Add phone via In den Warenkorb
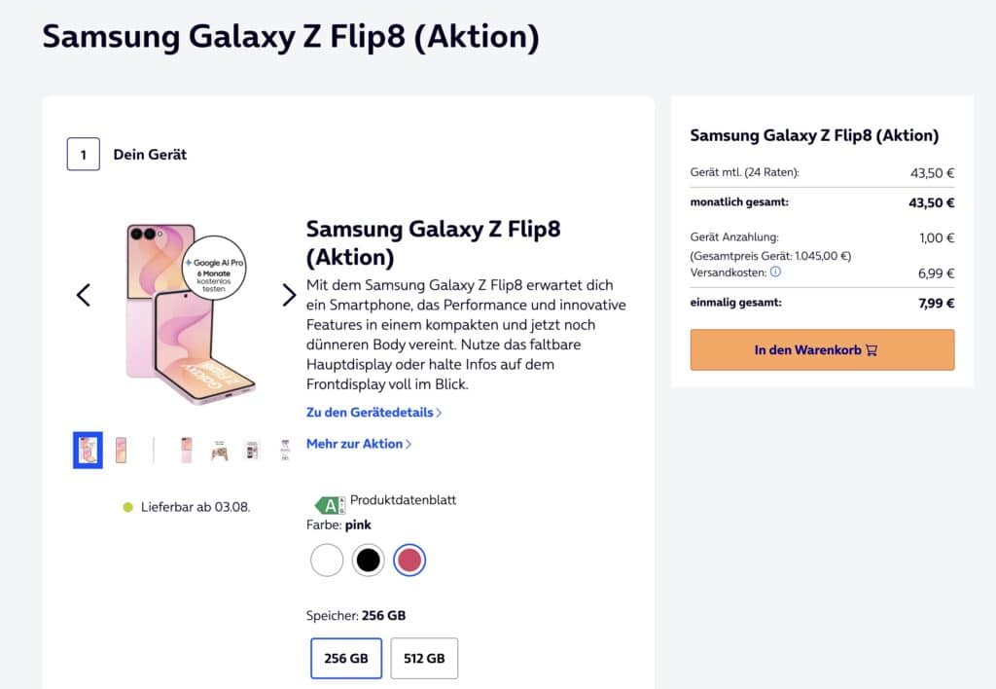Viewport: 996px width, 689px height. click(822, 349)
